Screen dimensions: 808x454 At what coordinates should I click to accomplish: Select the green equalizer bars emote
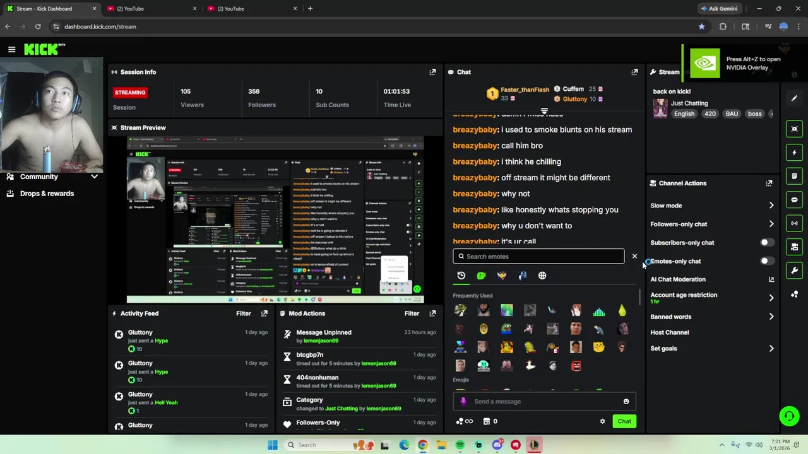[598, 310]
